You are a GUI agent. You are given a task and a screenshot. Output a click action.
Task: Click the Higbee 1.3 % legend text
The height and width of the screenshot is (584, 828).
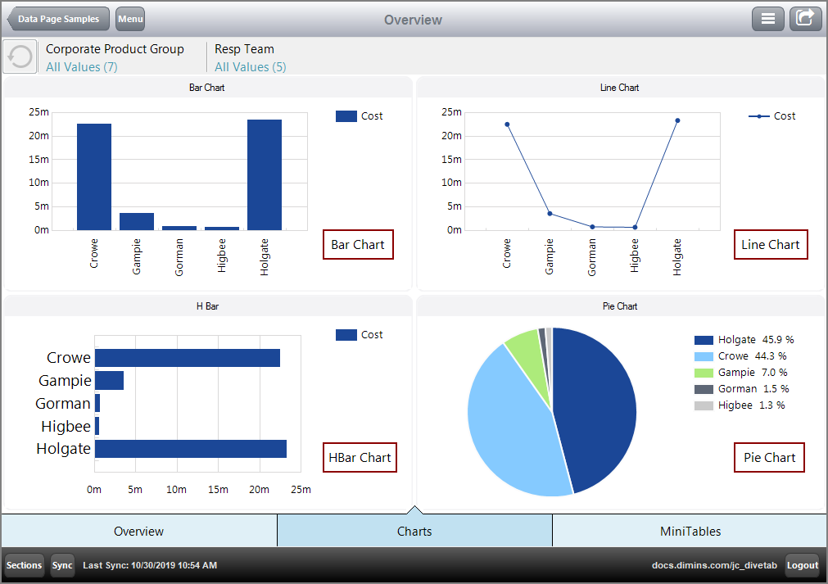coord(752,405)
